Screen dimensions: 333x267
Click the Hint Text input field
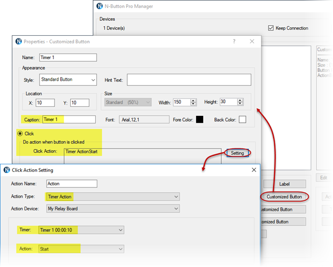[x=189, y=80]
